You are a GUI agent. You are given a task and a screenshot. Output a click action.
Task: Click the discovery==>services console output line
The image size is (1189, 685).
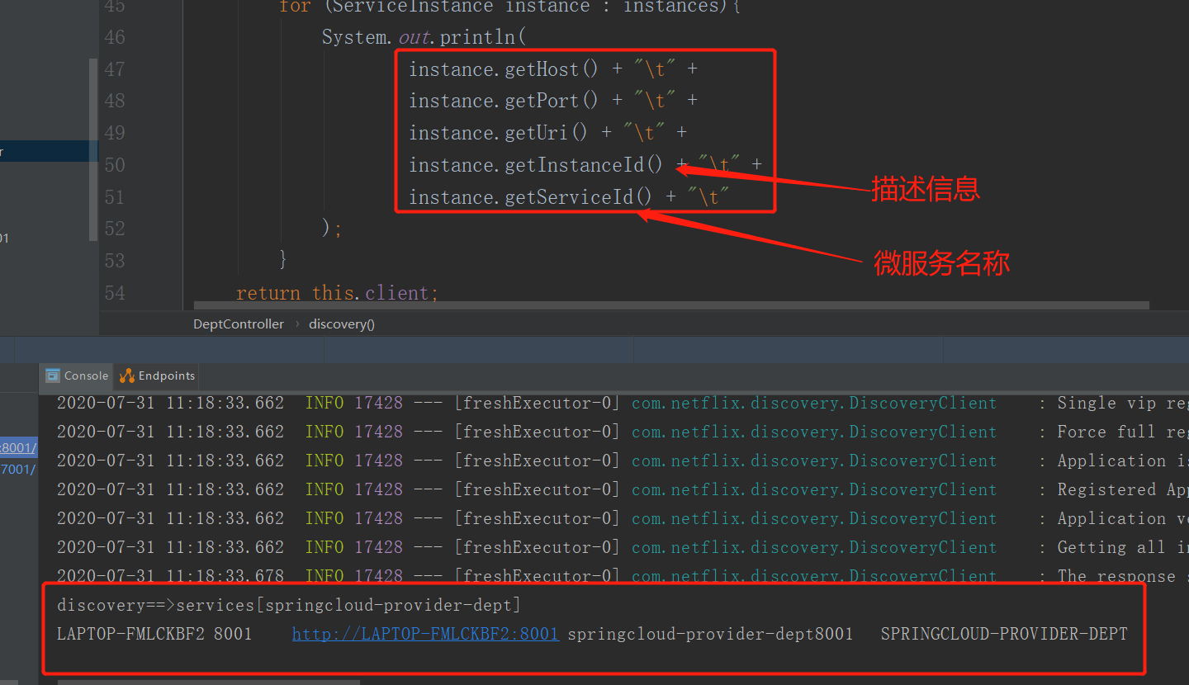pyautogui.click(x=289, y=605)
